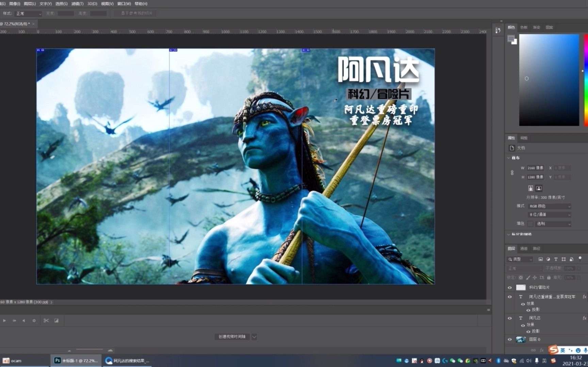Filter layers by pixel layers icon
This screenshot has height=367, width=588.
[x=540, y=259]
